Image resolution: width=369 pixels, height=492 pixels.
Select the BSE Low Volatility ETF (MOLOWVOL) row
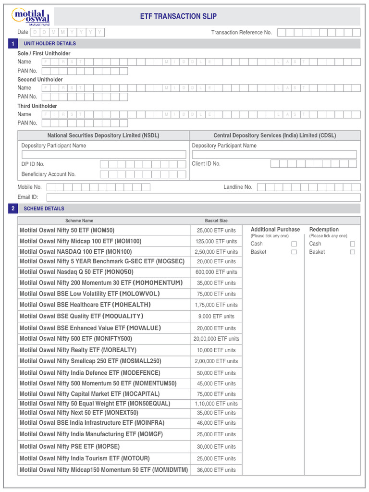pyautogui.click(x=130, y=294)
